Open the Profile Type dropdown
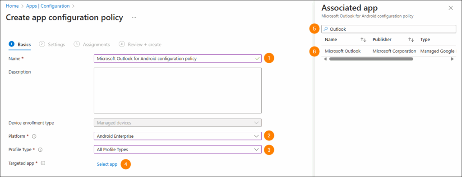 (x=178, y=149)
